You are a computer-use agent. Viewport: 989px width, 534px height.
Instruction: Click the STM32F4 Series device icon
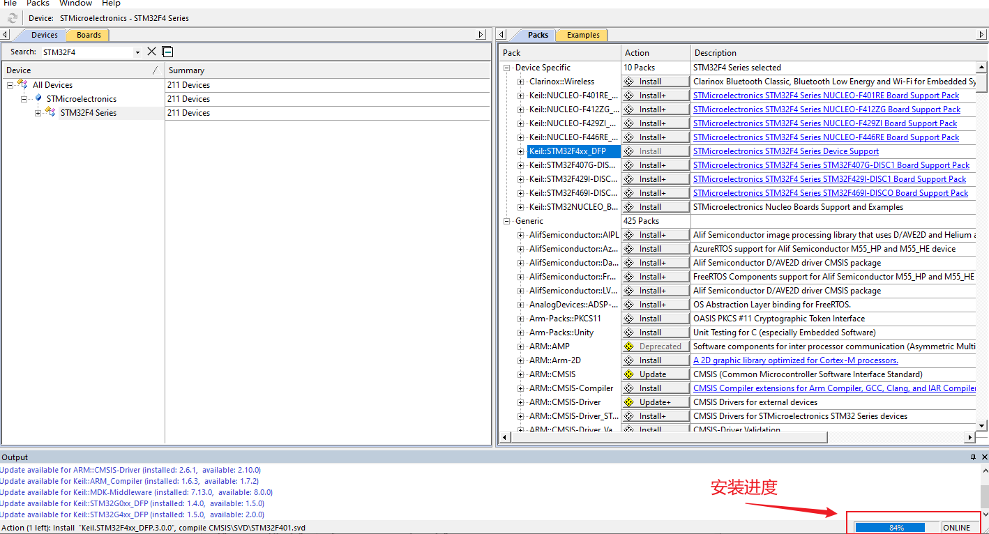[x=50, y=112]
